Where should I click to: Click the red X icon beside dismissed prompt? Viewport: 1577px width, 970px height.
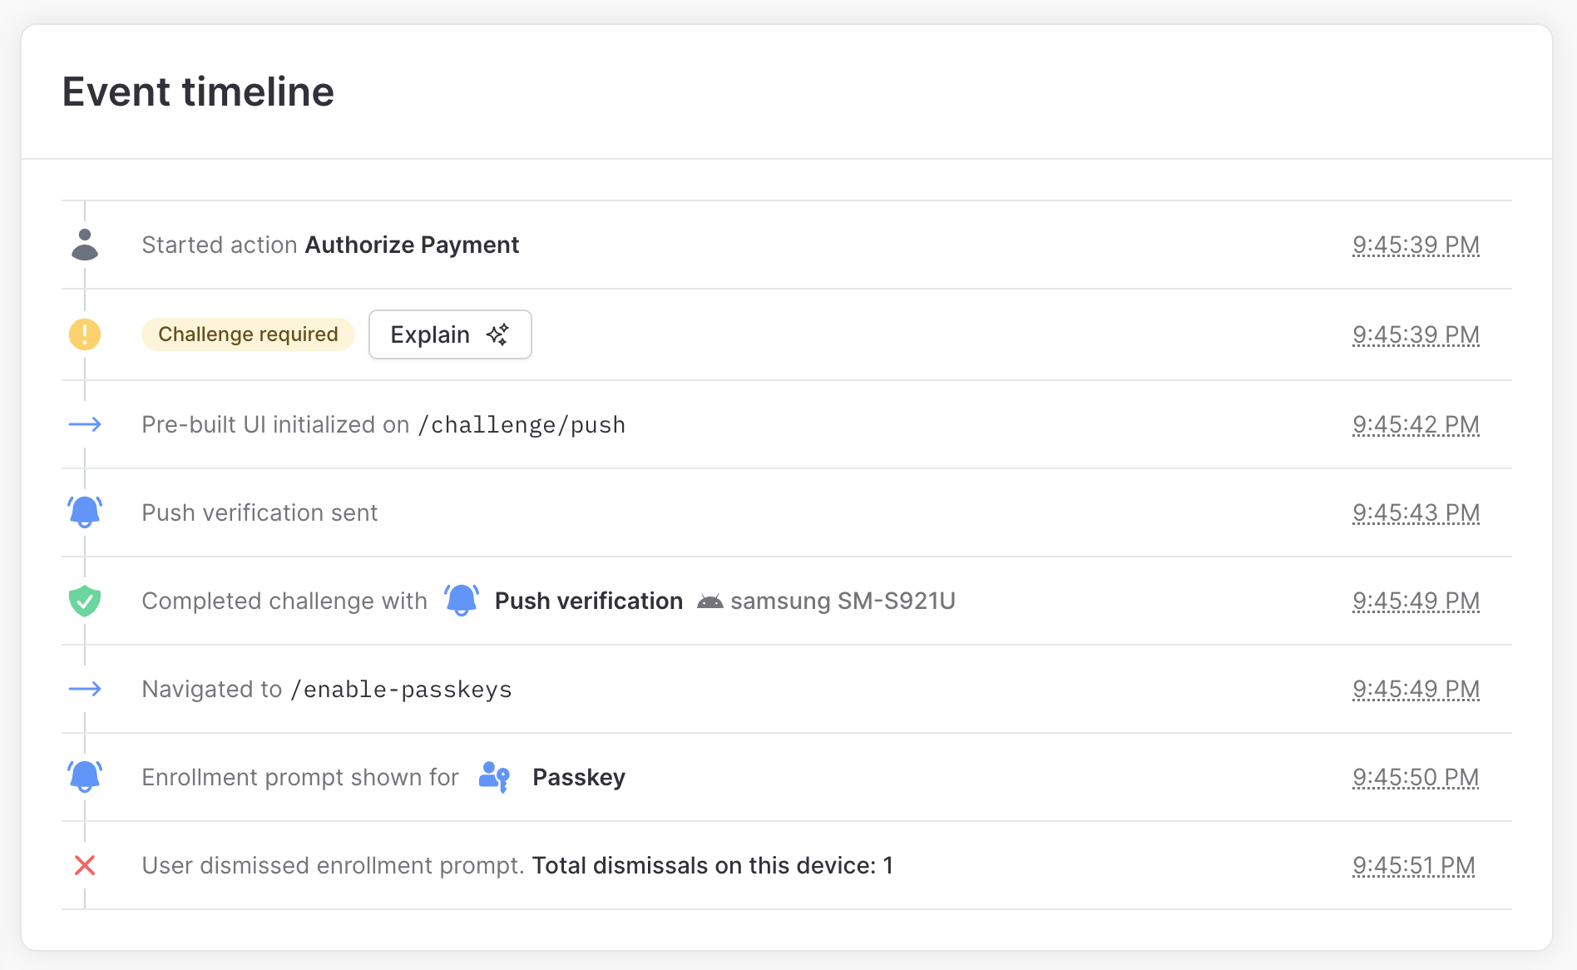(85, 865)
